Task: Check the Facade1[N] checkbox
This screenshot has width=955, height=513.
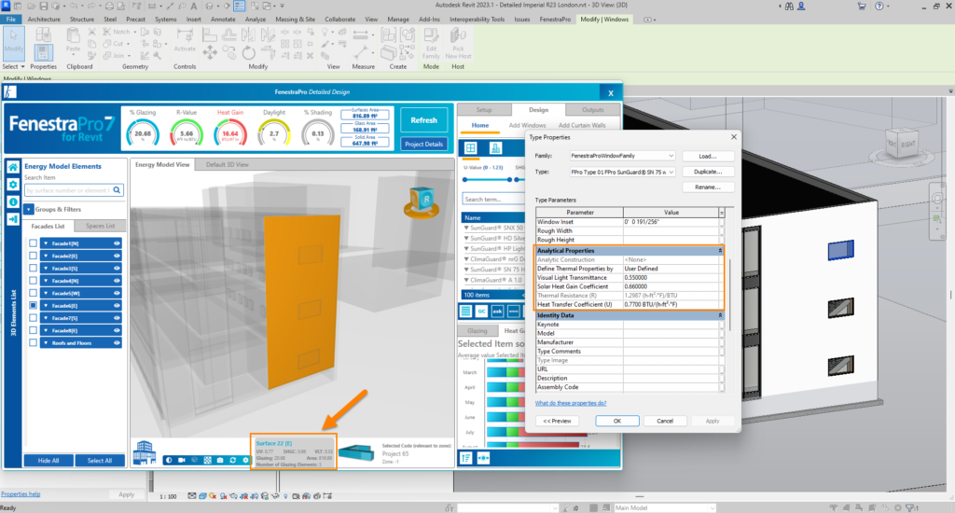Action: (33, 243)
